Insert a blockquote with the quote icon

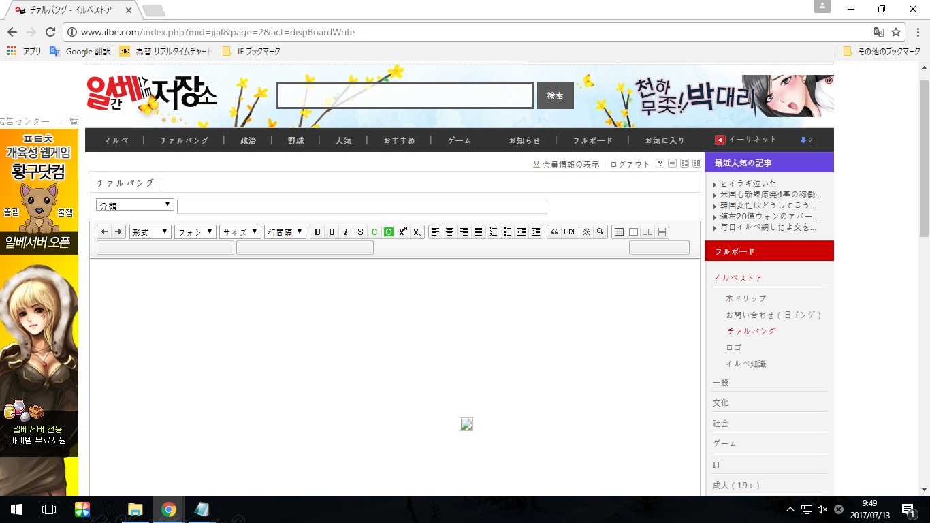[554, 232]
